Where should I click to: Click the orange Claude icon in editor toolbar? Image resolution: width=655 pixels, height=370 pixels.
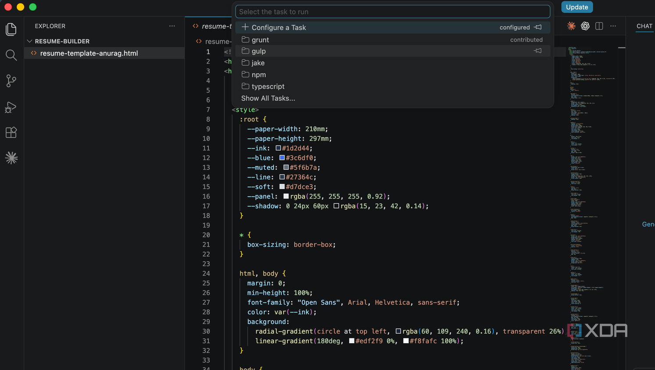coord(571,26)
